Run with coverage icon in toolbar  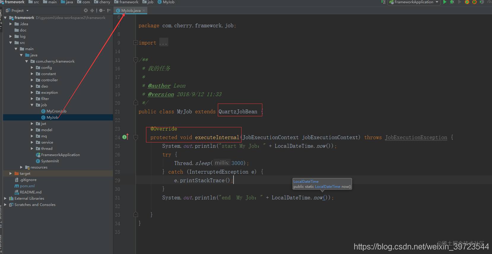(467, 2)
